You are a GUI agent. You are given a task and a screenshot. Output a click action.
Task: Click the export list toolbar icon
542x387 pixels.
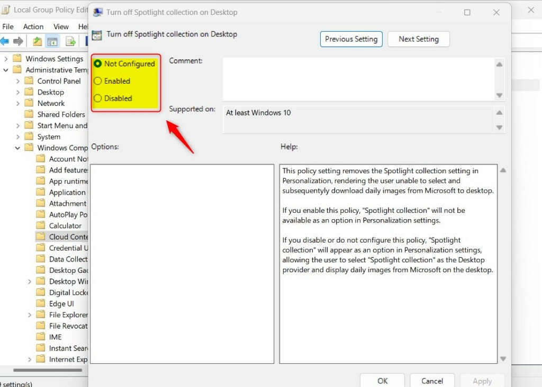(70, 41)
